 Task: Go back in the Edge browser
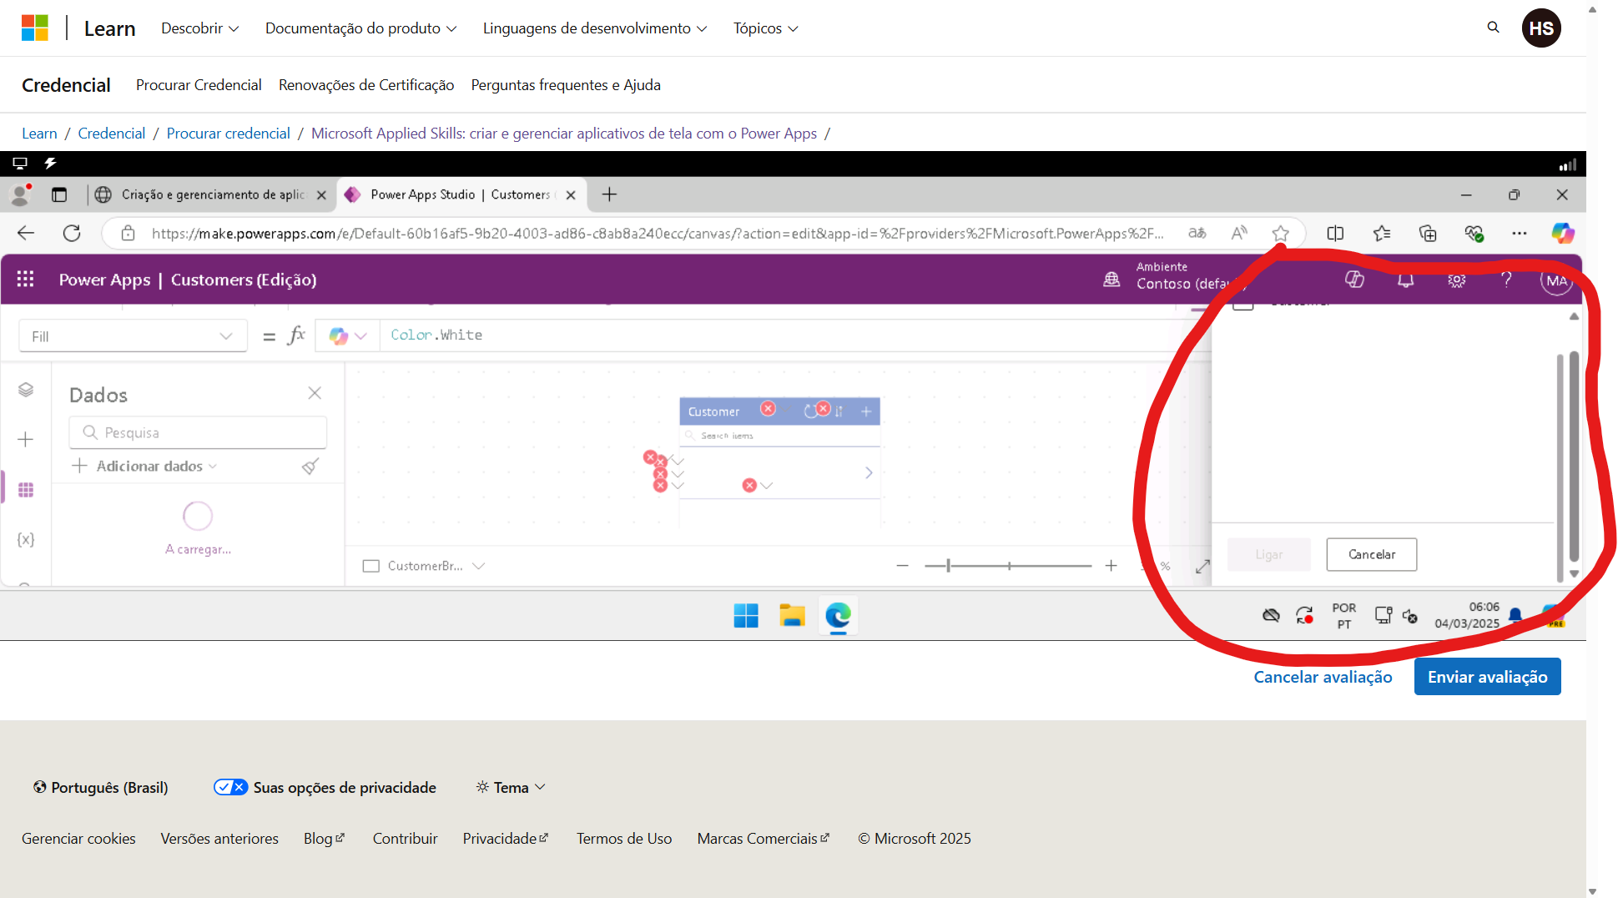26,234
